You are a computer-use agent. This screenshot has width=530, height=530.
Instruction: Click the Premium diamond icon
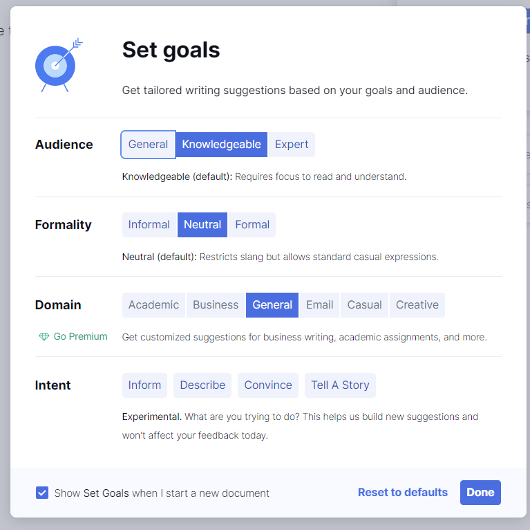point(44,337)
